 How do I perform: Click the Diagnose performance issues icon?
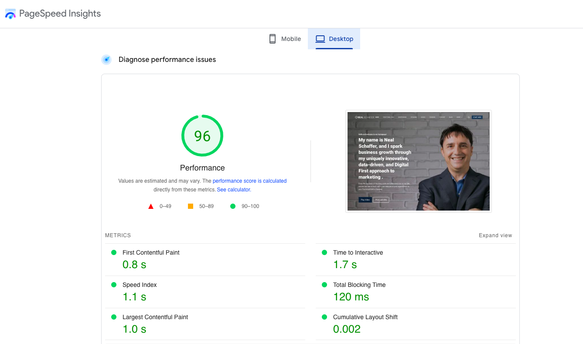pyautogui.click(x=106, y=60)
